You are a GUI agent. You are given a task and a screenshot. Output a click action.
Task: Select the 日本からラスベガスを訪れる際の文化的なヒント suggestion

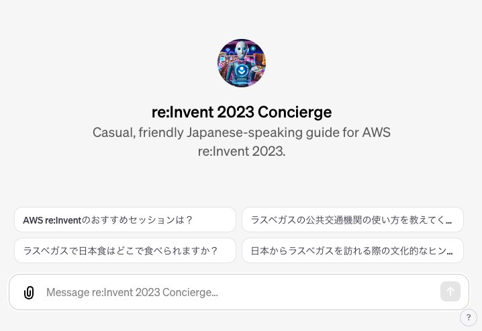tap(352, 250)
